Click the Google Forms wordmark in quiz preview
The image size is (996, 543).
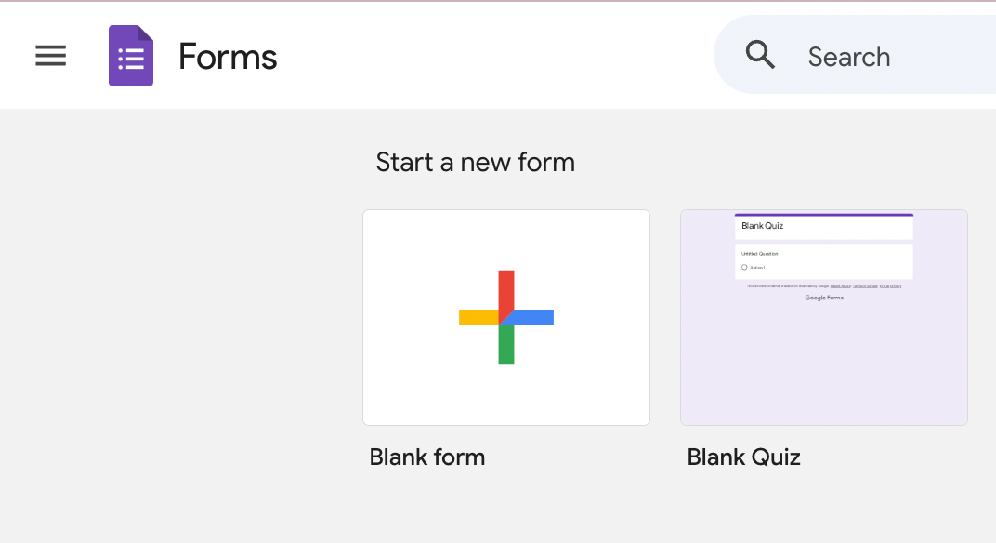(x=823, y=298)
